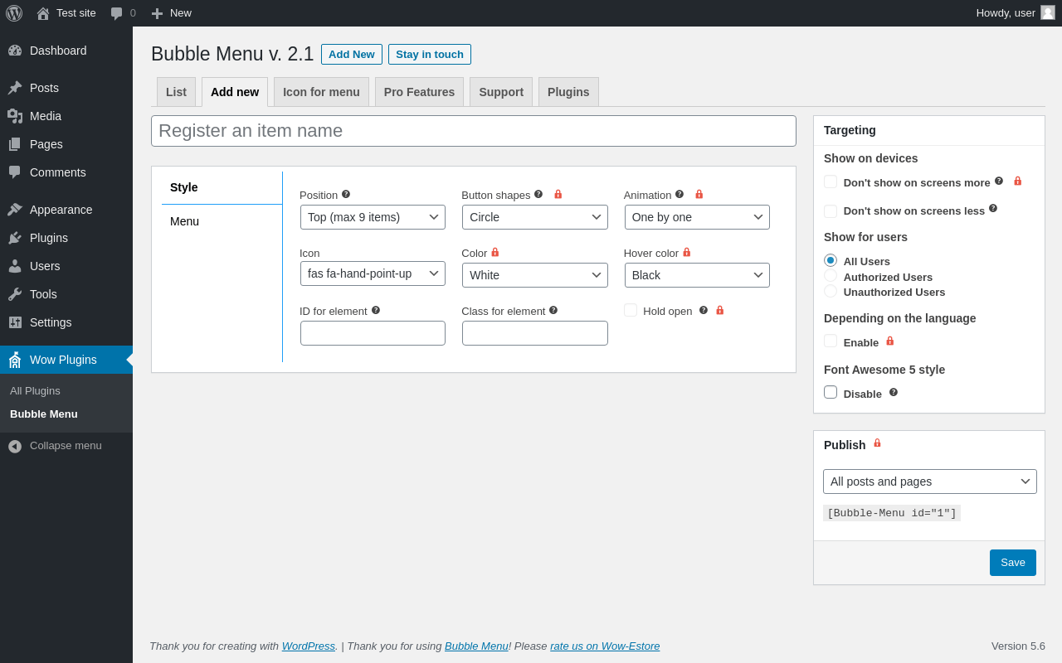1062x663 pixels.
Task: Open the Color dropdown set to White
Action: (x=535, y=275)
